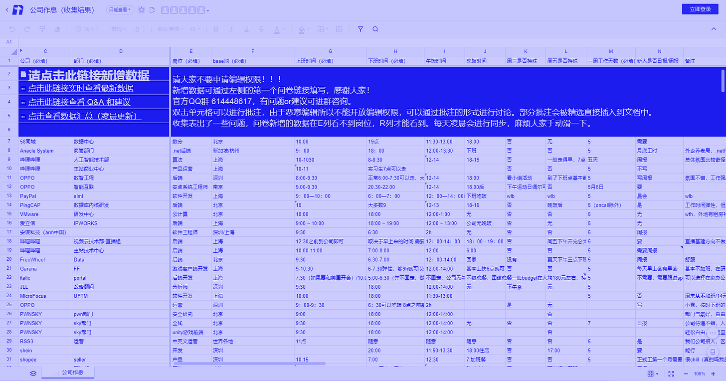Open the font color A dropdown
The height and width of the screenshot is (381, 726).
pyautogui.click(x=279, y=29)
